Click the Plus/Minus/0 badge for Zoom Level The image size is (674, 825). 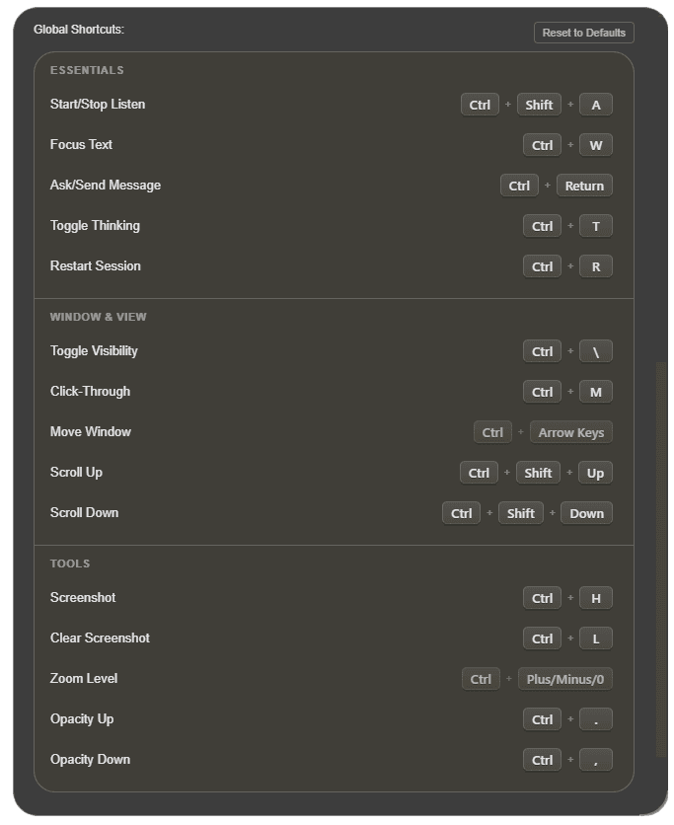coord(565,678)
